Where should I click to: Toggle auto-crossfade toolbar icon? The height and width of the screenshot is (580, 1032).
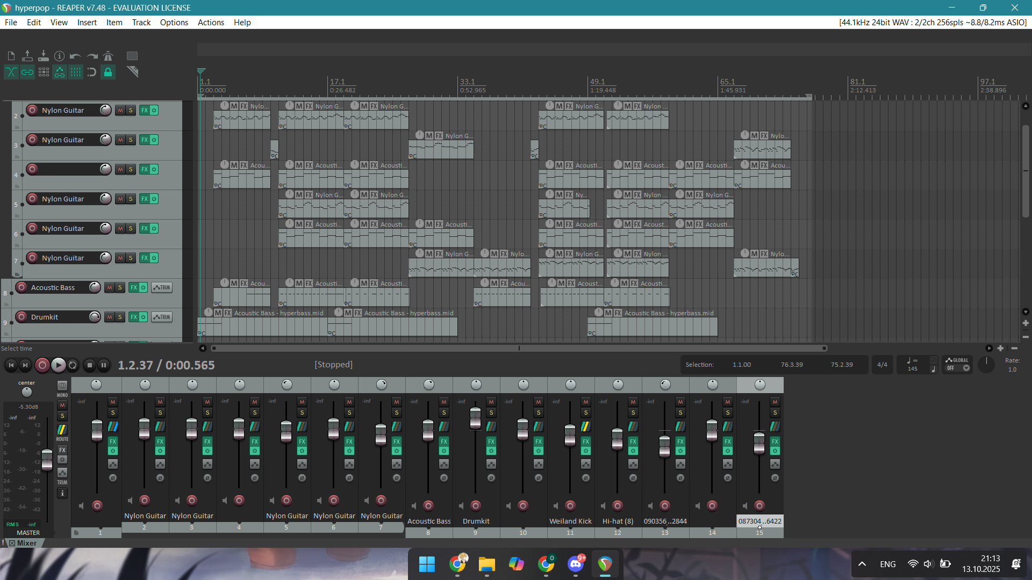point(11,72)
